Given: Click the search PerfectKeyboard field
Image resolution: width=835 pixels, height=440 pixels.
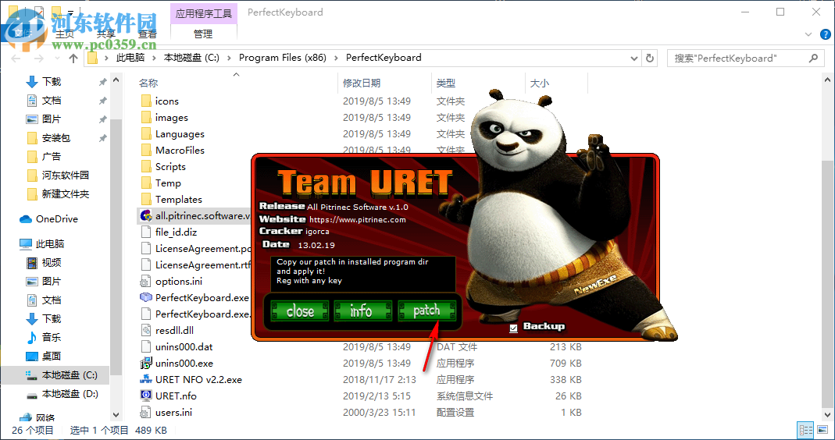Looking at the screenshot, I should tap(745, 58).
